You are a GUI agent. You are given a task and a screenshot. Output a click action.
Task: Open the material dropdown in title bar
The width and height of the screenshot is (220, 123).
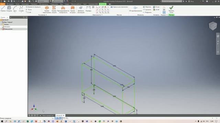point(43,1)
